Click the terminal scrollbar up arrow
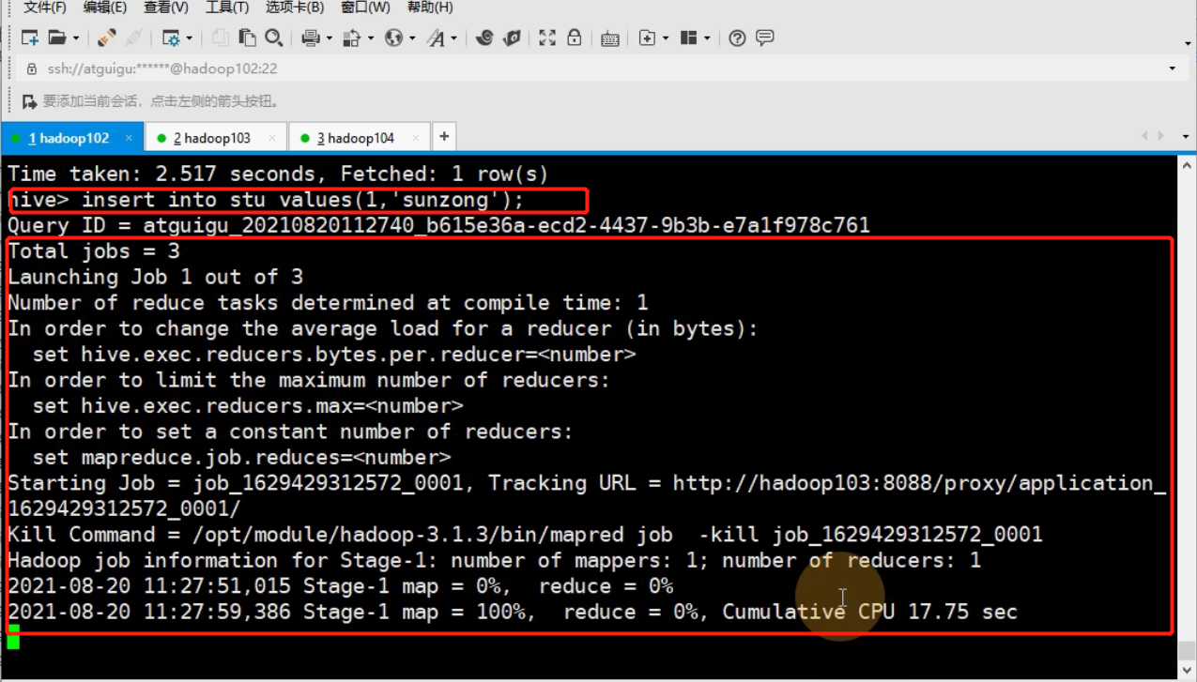1197x682 pixels. (x=1187, y=165)
